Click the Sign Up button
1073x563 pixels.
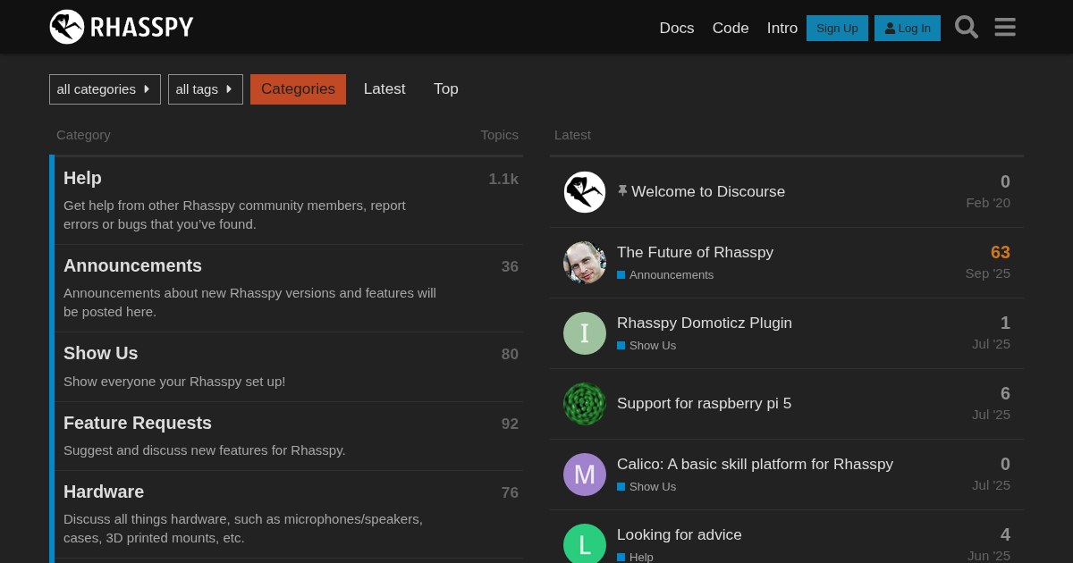tap(837, 28)
